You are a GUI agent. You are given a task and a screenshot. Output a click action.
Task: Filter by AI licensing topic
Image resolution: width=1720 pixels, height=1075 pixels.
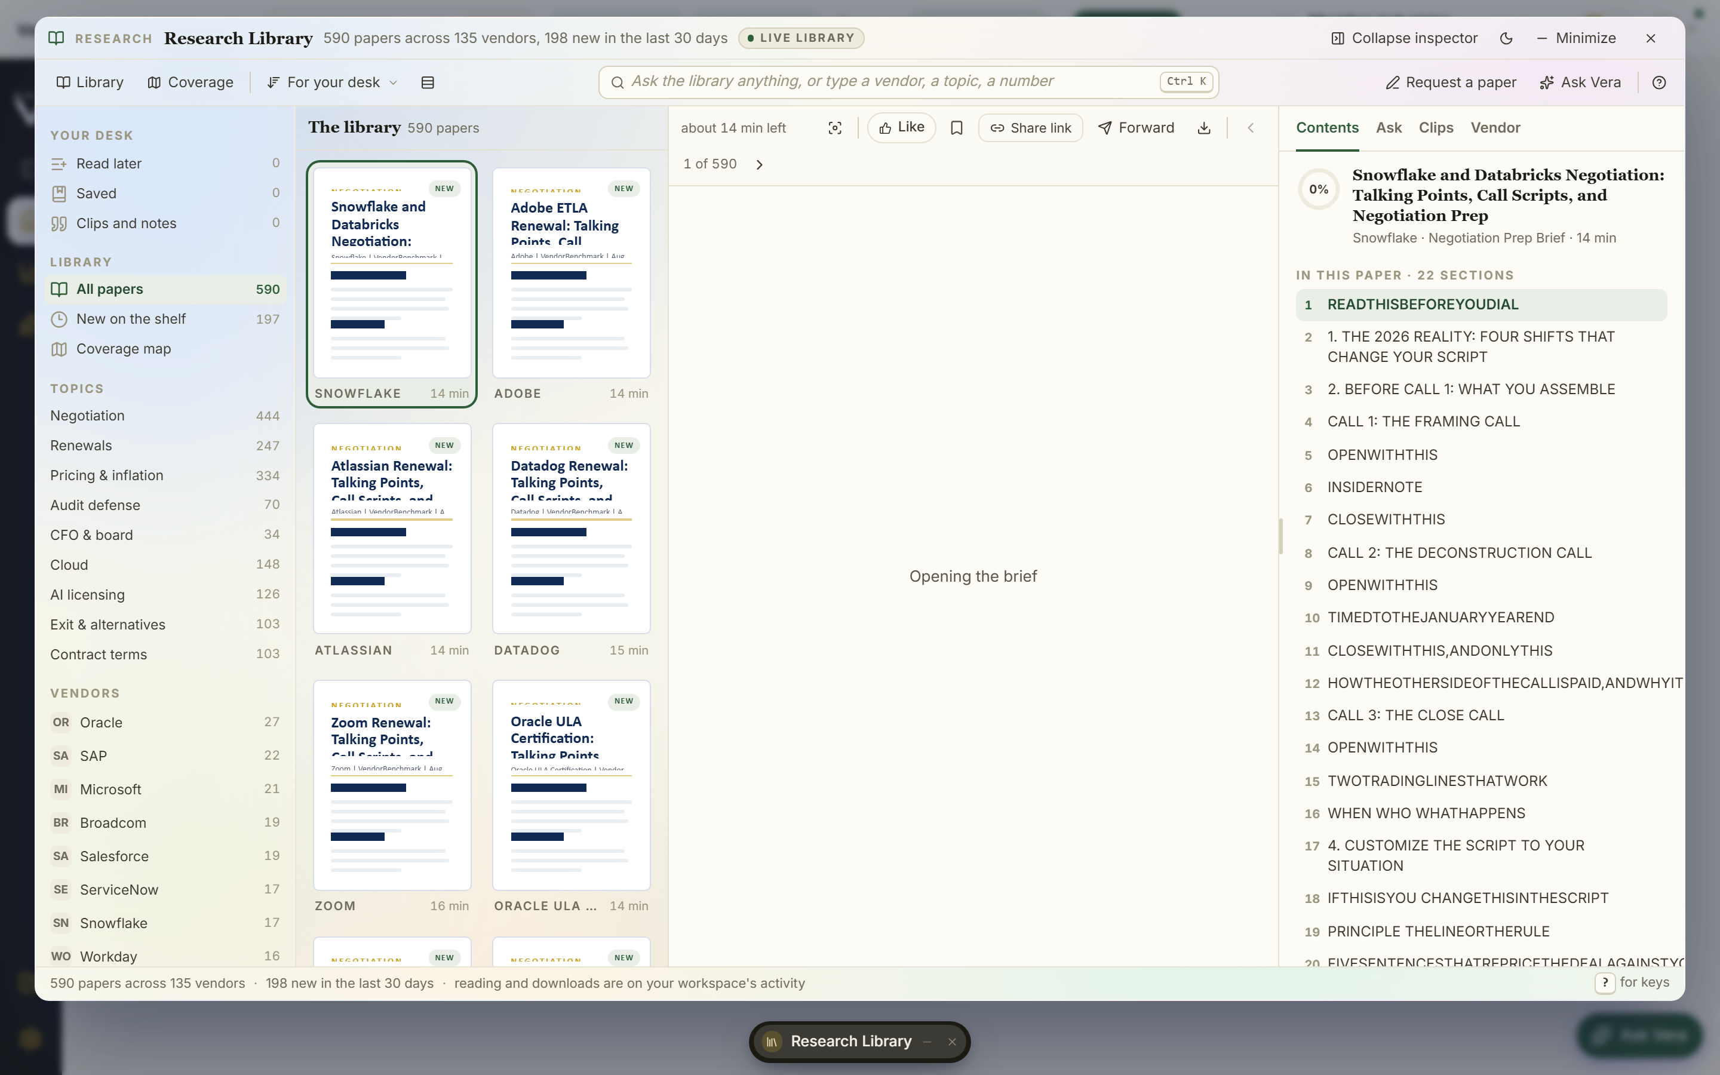165,595
